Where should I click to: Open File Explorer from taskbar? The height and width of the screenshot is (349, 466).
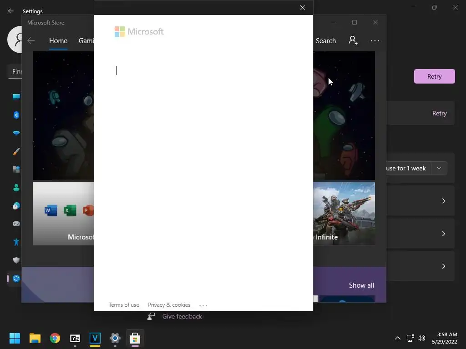[x=35, y=338]
